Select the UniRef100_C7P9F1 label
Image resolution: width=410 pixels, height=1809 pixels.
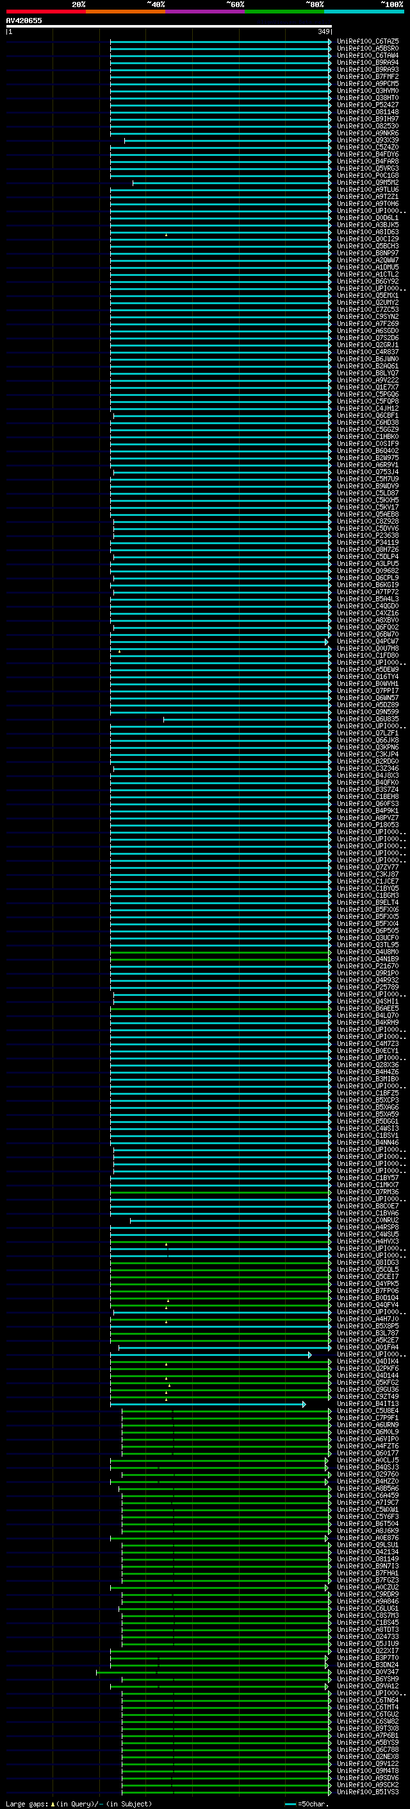tap(368, 1418)
